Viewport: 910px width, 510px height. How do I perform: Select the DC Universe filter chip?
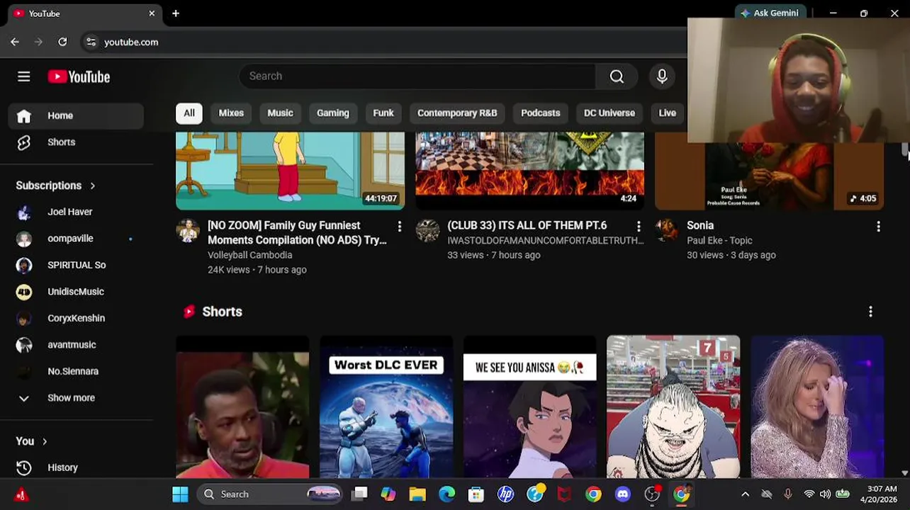(610, 113)
